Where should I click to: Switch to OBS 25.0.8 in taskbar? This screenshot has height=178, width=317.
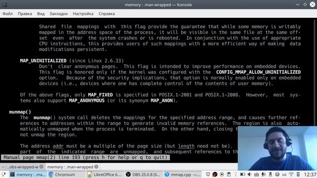point(143,175)
